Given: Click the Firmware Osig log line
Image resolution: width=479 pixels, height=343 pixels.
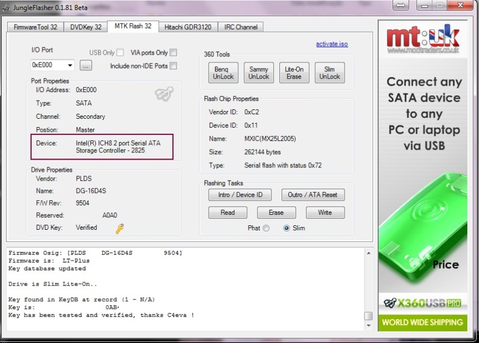Looking at the screenshot, I should point(95,253).
